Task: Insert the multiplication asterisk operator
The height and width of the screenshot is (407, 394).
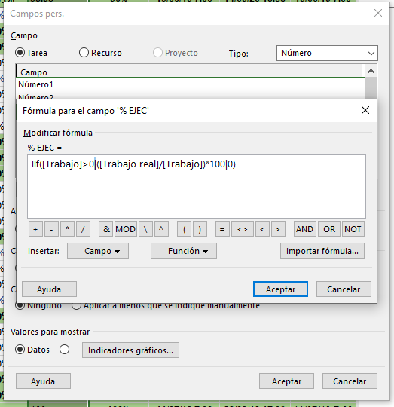Action: point(68,229)
